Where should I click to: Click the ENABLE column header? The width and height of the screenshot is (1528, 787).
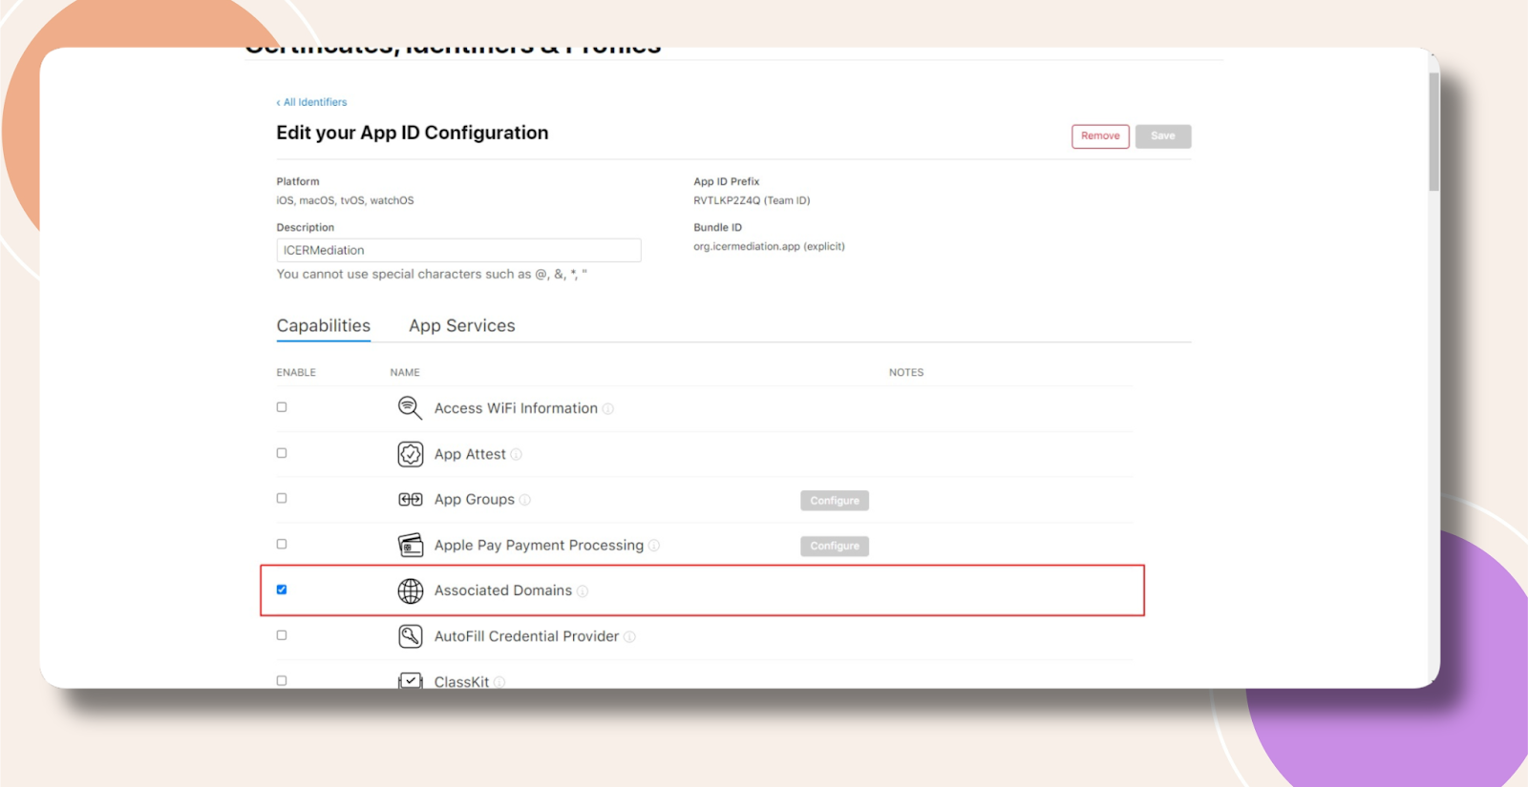coord(296,373)
